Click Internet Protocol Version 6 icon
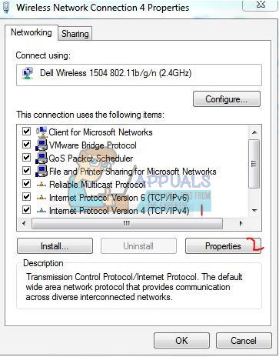Viewport: 279px width, 357px height. (42, 197)
